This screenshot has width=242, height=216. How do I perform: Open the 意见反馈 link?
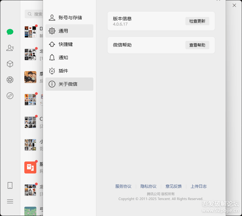click(x=173, y=186)
